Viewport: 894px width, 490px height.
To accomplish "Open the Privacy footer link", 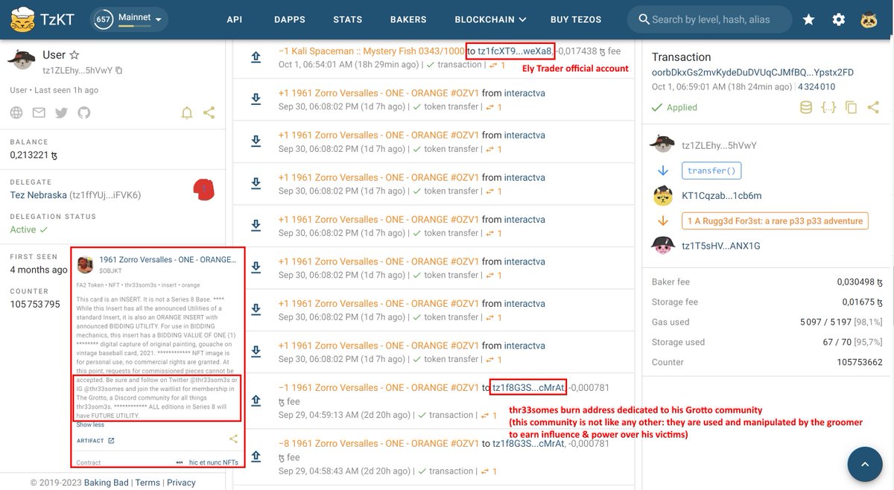I will [x=181, y=483].
